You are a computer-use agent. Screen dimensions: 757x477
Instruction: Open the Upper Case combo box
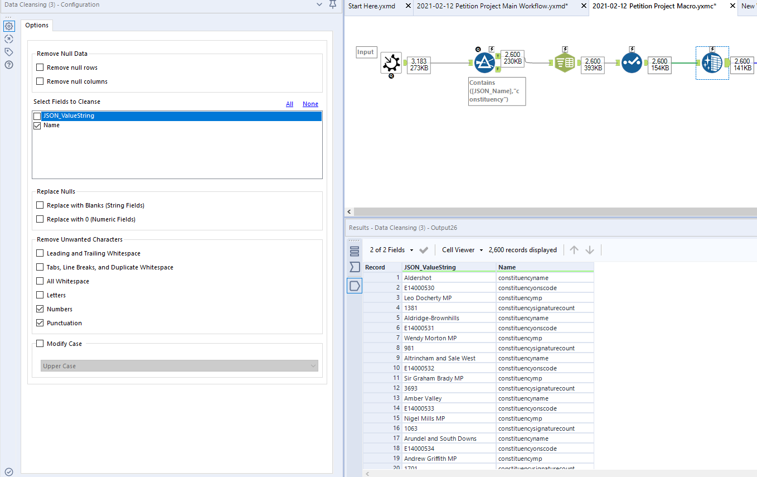tap(179, 366)
